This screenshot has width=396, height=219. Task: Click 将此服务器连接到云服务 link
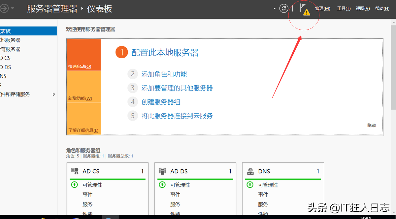coord(177,116)
